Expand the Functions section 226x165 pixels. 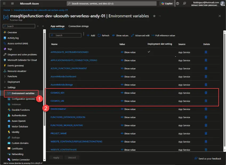tap(12, 76)
